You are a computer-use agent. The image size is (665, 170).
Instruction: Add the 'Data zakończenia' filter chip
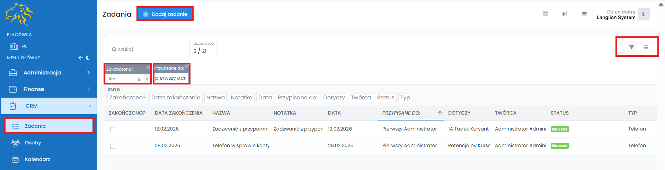[176, 98]
